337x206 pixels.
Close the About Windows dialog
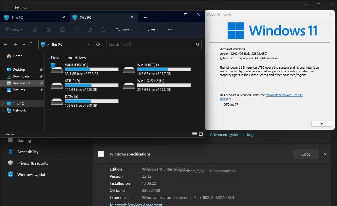[x=330, y=14]
